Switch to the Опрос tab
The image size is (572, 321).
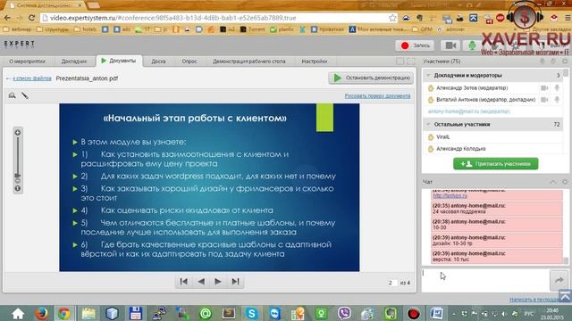(x=189, y=62)
